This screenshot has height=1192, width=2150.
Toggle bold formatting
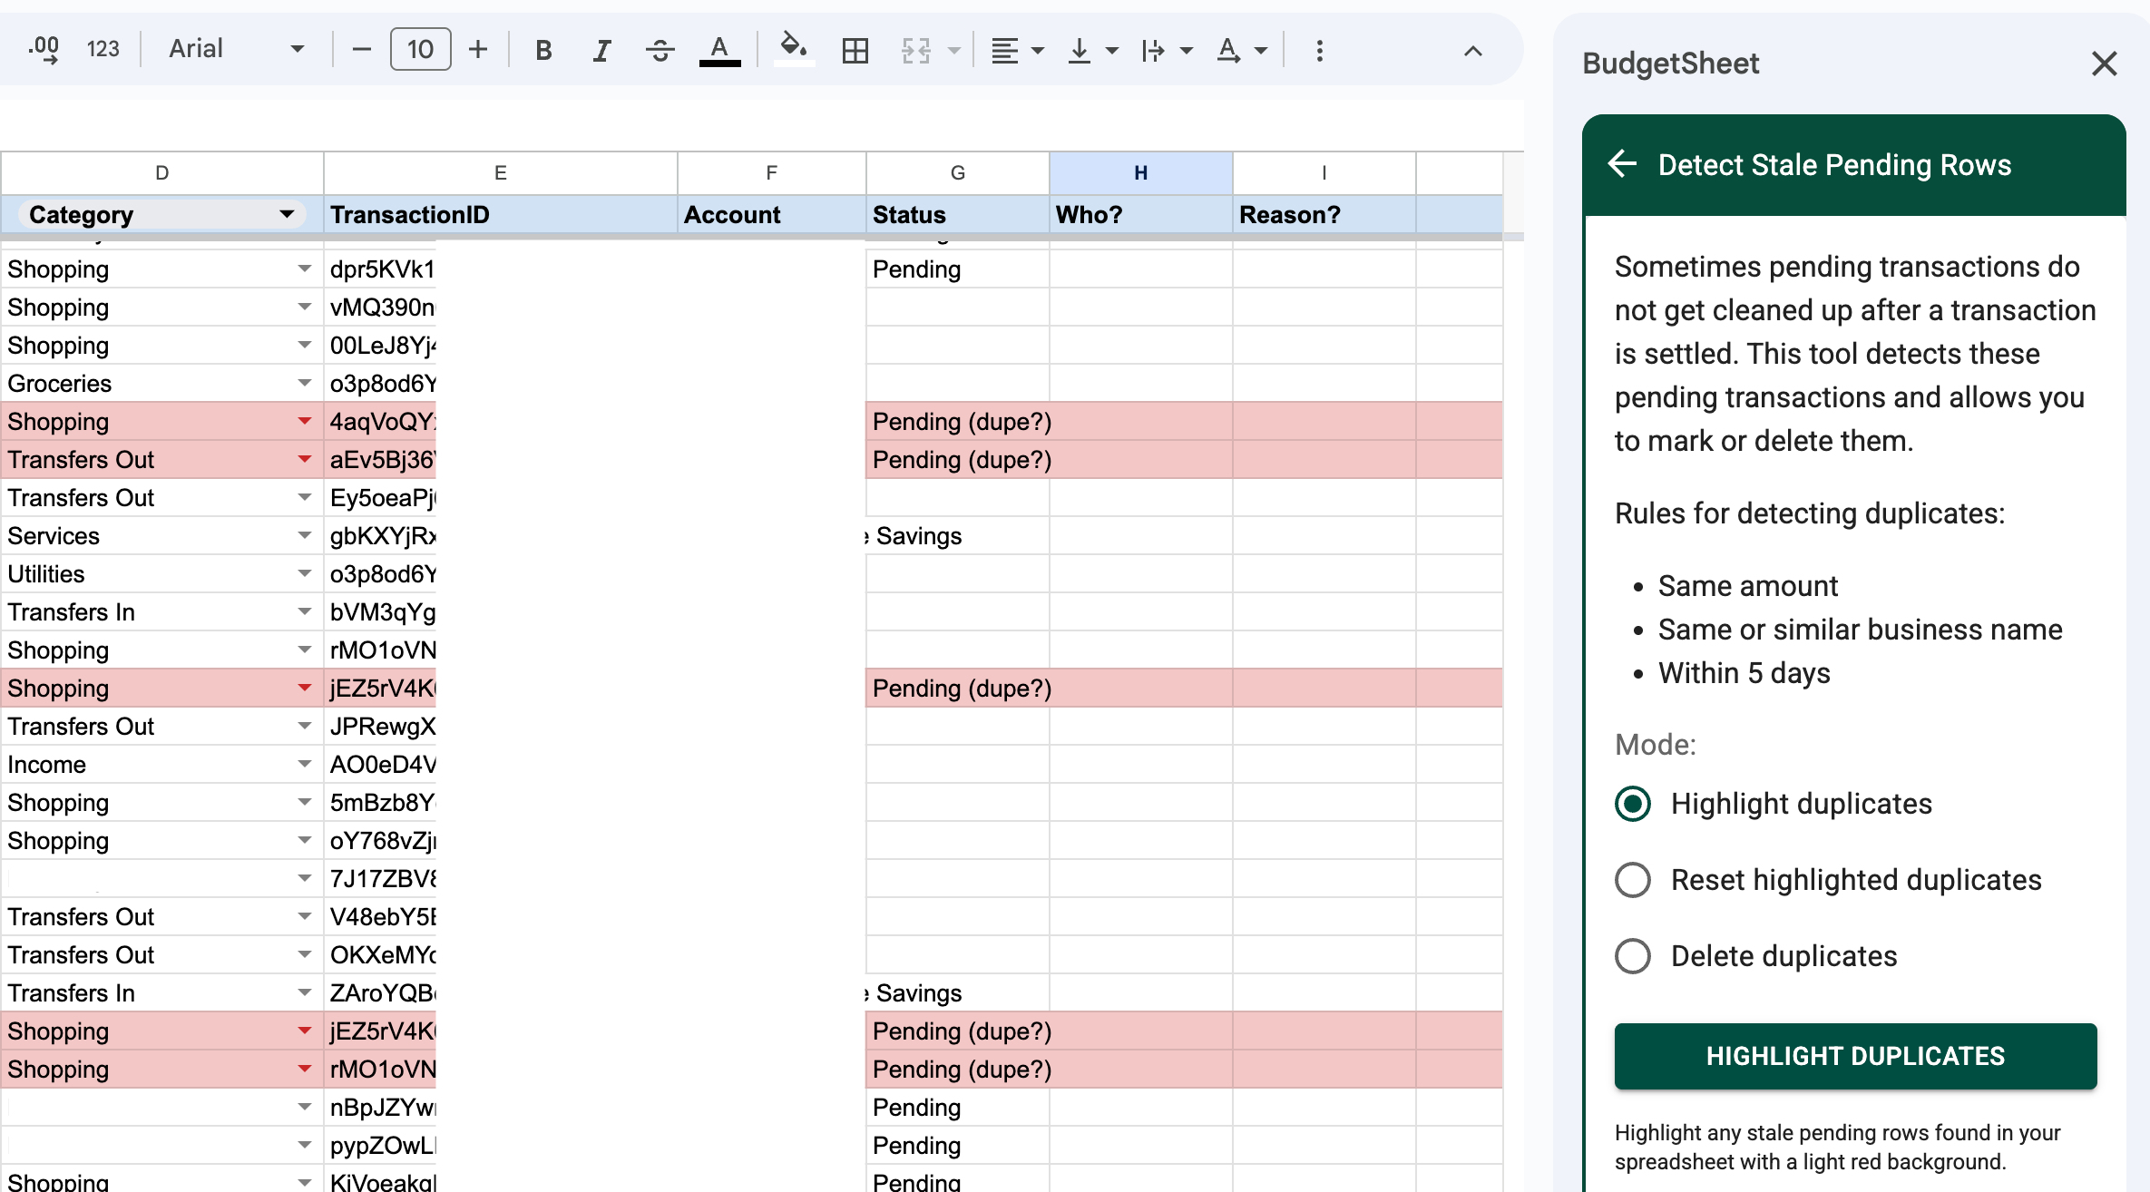tap(543, 51)
